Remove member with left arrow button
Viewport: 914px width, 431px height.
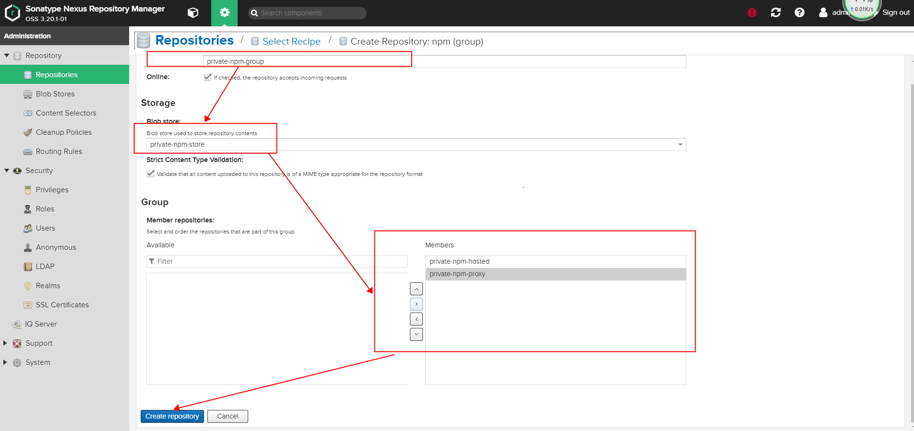click(x=416, y=319)
